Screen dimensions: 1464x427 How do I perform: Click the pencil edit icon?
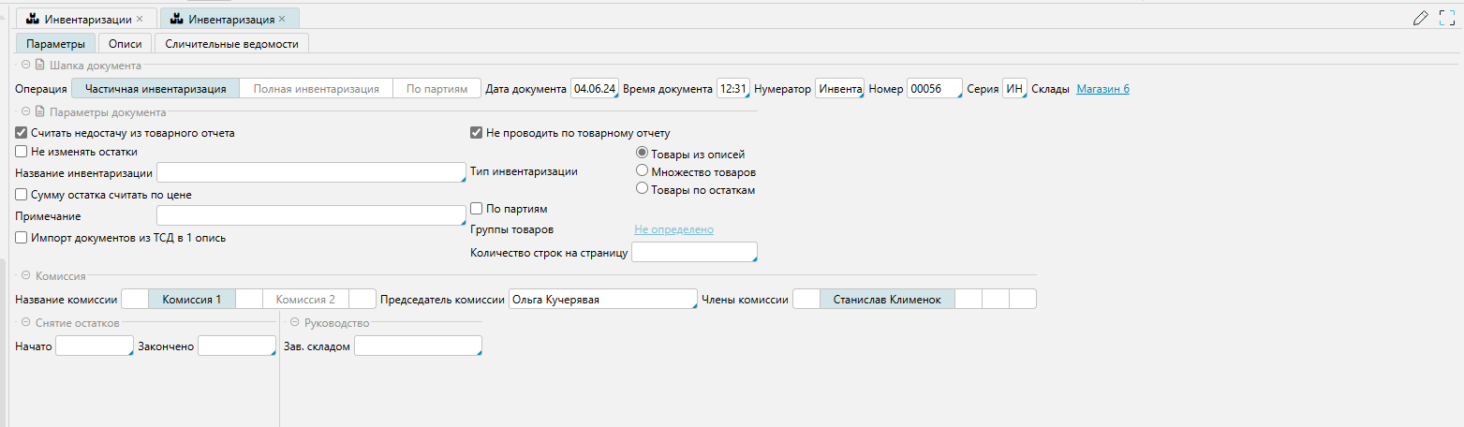1421,18
